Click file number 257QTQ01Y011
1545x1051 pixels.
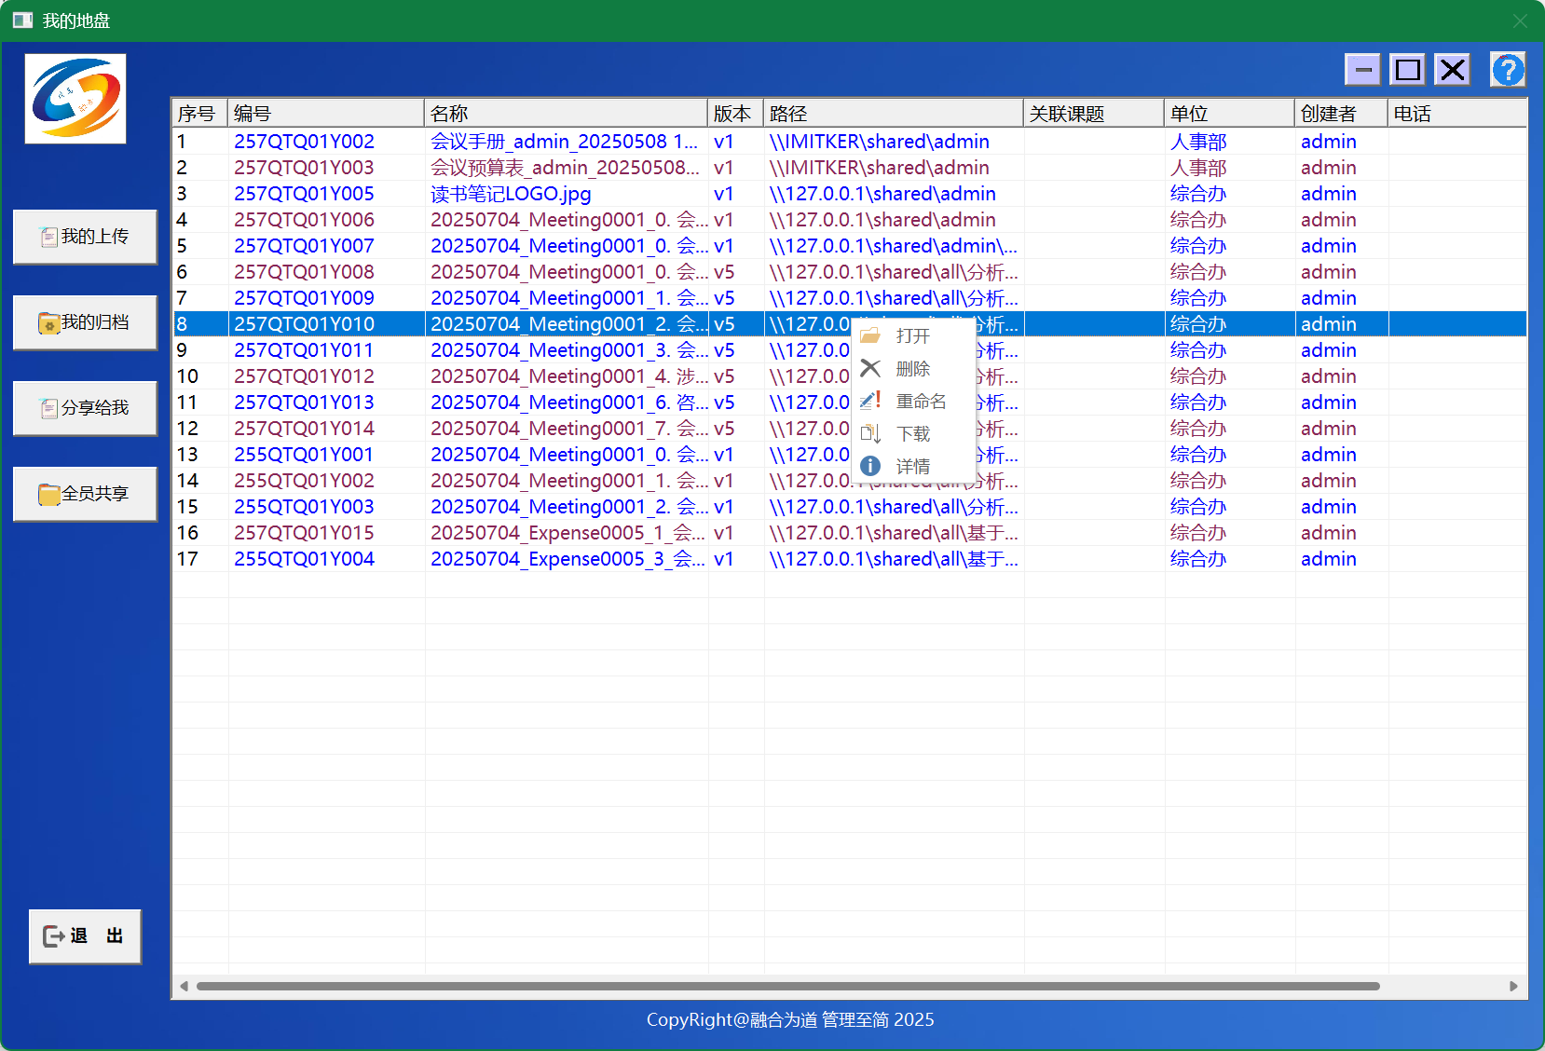pyautogui.click(x=304, y=350)
